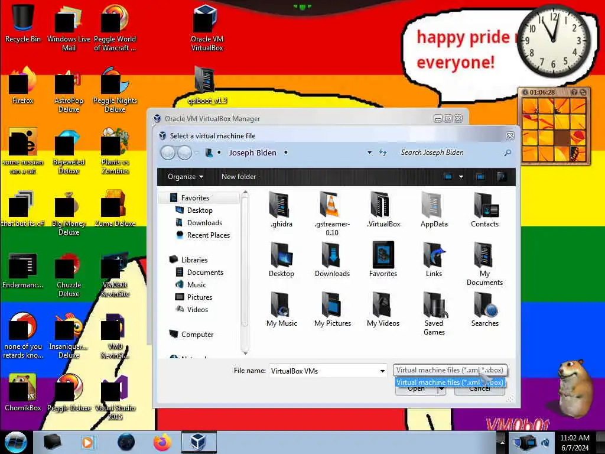This screenshot has height=454, width=605.
Task: Toggle the preview pane button
Action: tap(480, 177)
